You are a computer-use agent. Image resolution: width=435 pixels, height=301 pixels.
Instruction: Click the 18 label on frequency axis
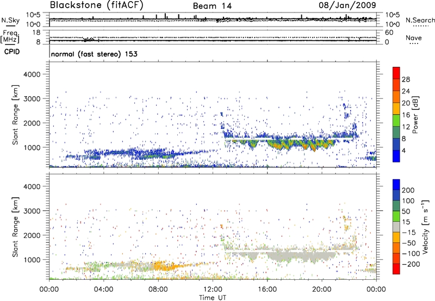[x=36, y=33]
